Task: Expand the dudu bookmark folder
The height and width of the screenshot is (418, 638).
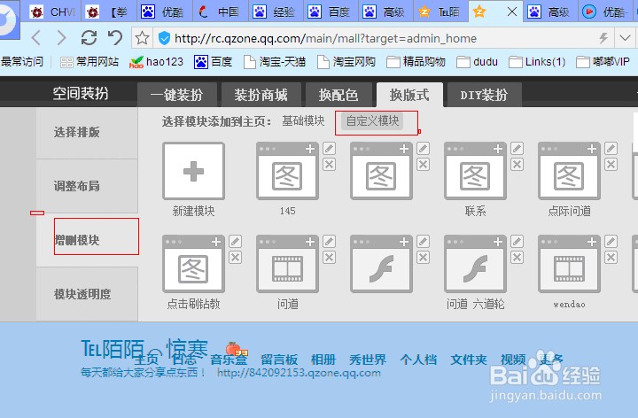Action: point(478,62)
